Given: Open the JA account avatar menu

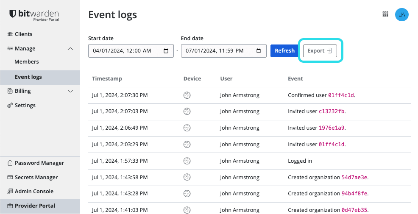Looking at the screenshot, I should (x=401, y=14).
